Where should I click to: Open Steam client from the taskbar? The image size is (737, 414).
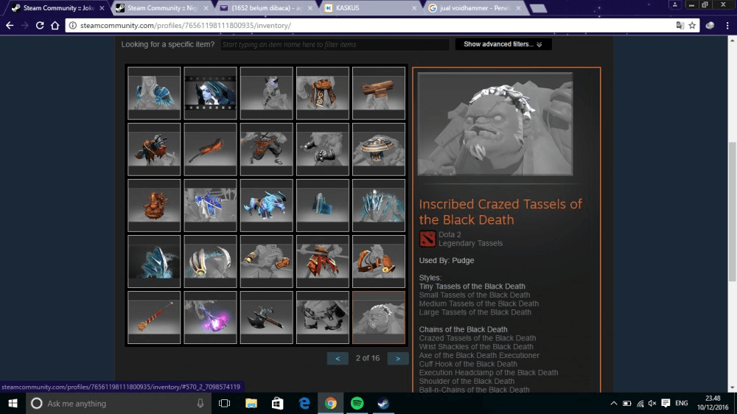point(383,403)
